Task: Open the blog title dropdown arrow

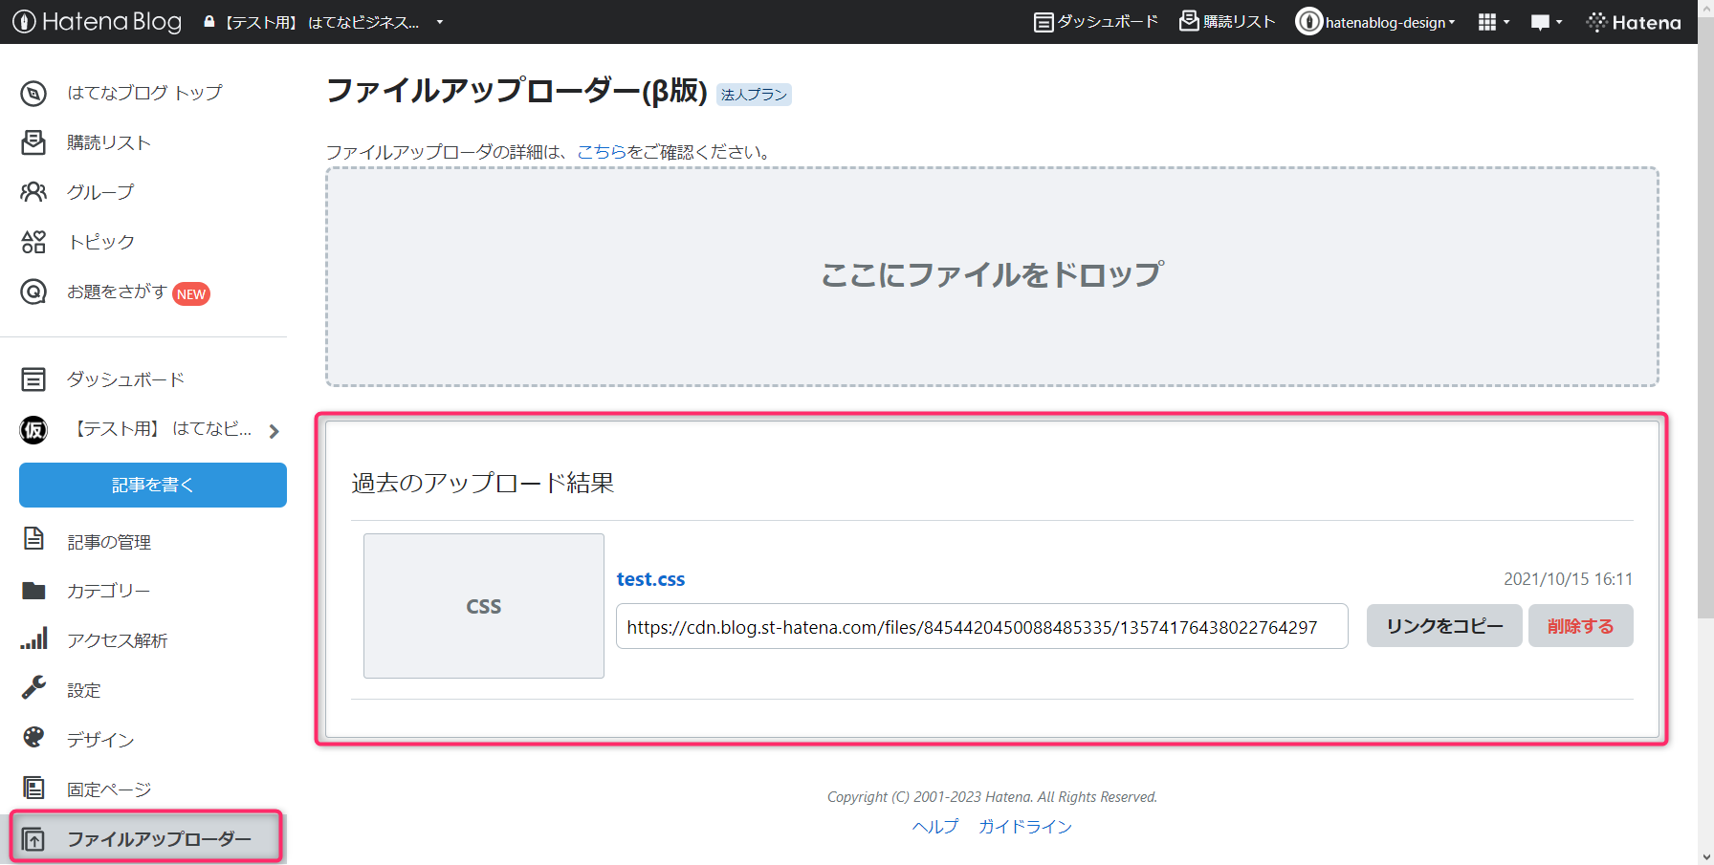Action: (440, 22)
